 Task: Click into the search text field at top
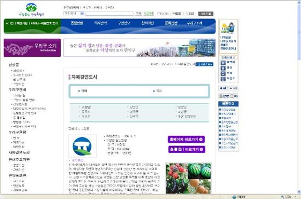coord(109,14)
